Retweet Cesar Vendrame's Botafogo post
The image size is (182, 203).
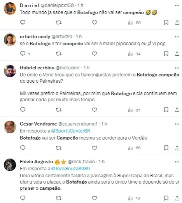(x=59, y=148)
